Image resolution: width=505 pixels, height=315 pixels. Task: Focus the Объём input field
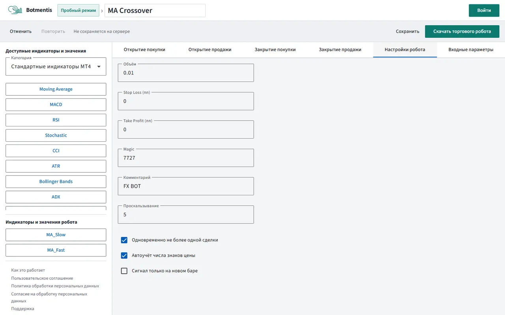(x=186, y=73)
